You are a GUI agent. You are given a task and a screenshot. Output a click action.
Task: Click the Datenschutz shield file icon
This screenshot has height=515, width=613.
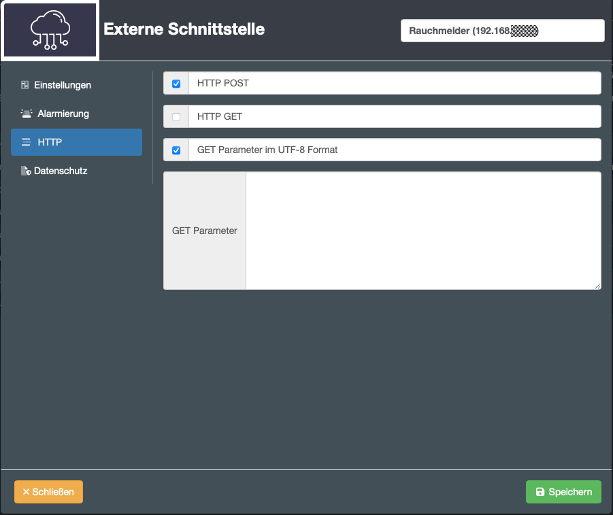point(26,171)
